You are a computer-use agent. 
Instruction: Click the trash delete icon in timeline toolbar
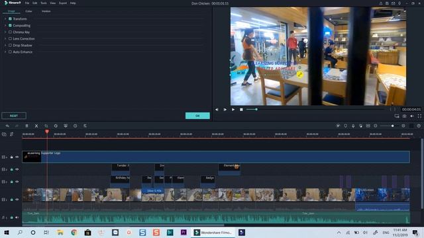tap(26, 126)
